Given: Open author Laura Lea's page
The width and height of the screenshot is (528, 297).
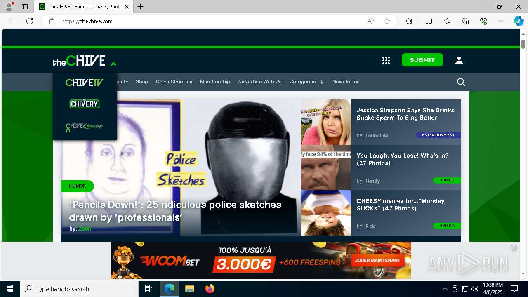Looking at the screenshot, I should [377, 136].
